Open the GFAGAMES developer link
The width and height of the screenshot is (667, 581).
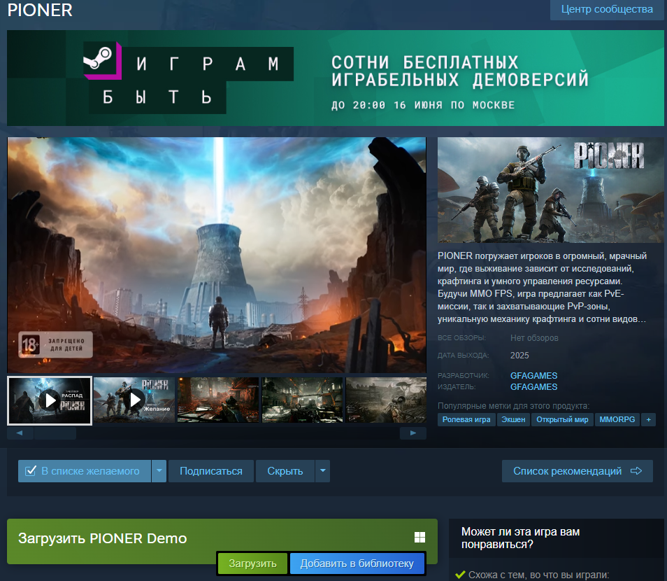(x=534, y=376)
